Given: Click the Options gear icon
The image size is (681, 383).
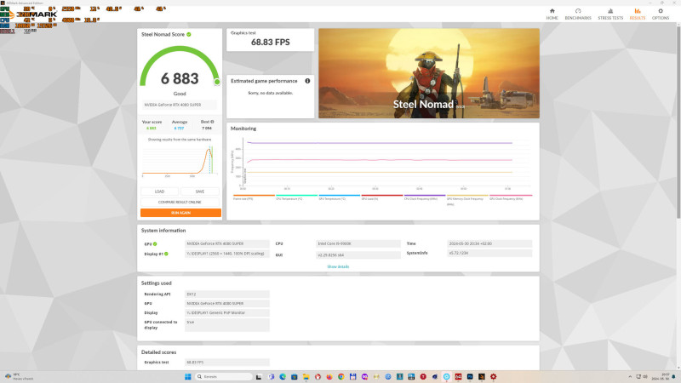Looking at the screenshot, I should [x=661, y=11].
